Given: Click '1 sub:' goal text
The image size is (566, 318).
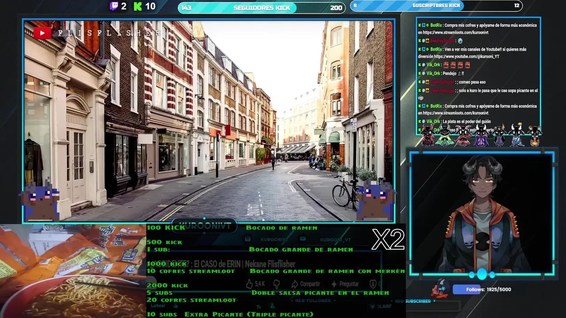Looking at the screenshot, I should (x=159, y=250).
